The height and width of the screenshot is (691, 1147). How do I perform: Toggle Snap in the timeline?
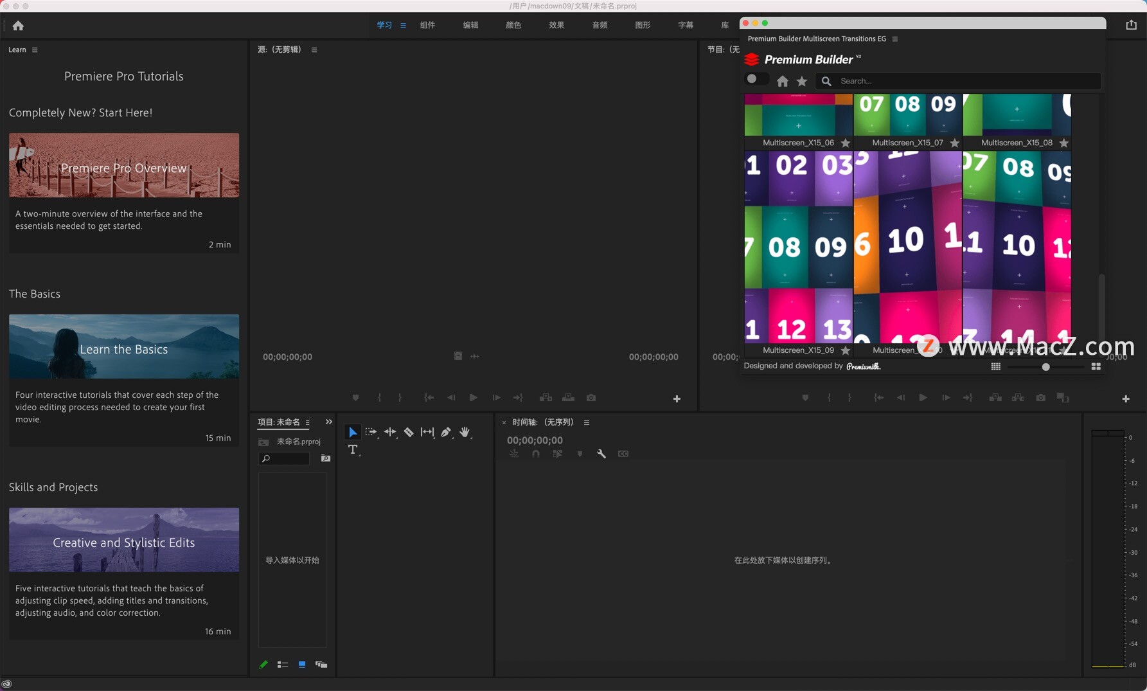(x=536, y=454)
